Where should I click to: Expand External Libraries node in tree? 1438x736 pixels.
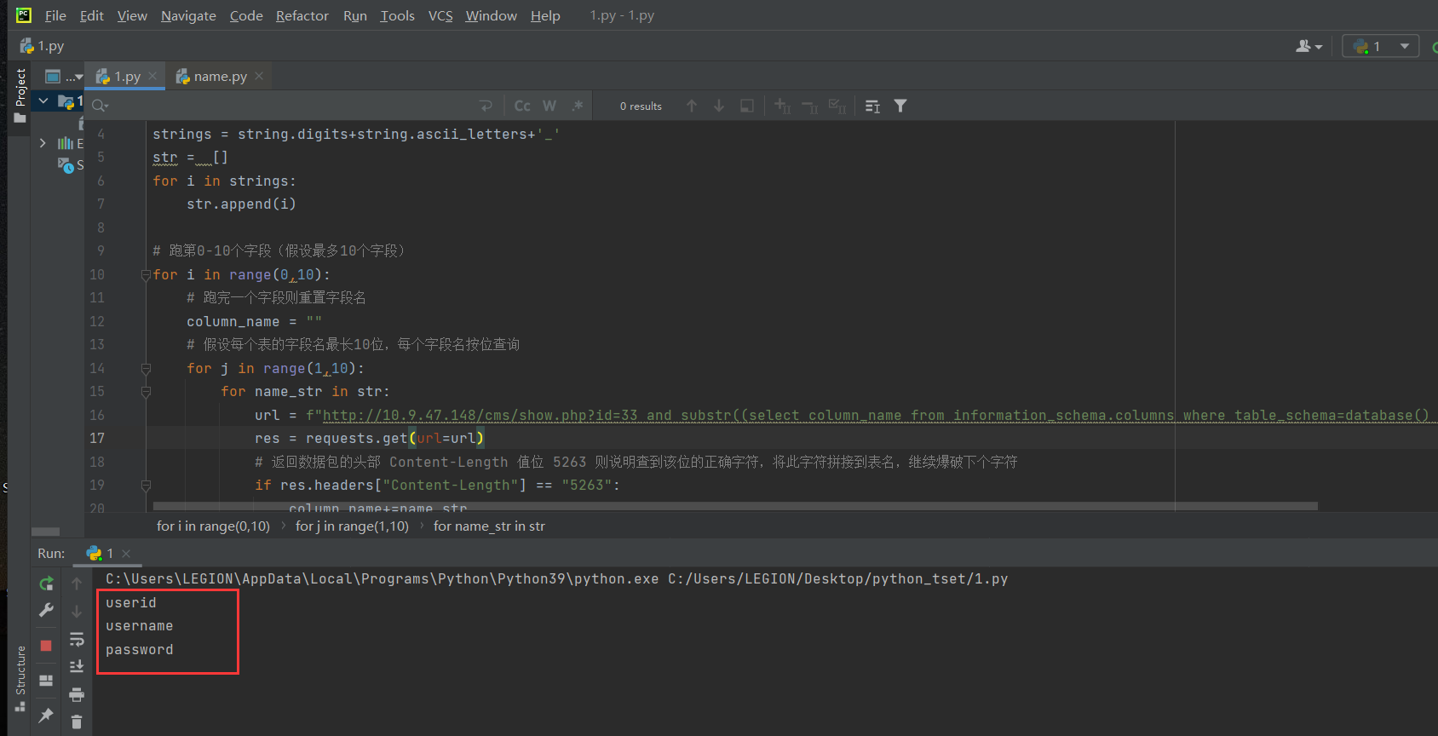pyautogui.click(x=43, y=143)
